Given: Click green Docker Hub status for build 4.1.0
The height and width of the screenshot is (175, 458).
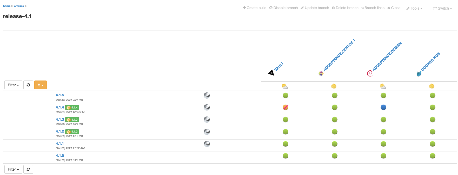Looking at the screenshot, I should coord(433,156).
